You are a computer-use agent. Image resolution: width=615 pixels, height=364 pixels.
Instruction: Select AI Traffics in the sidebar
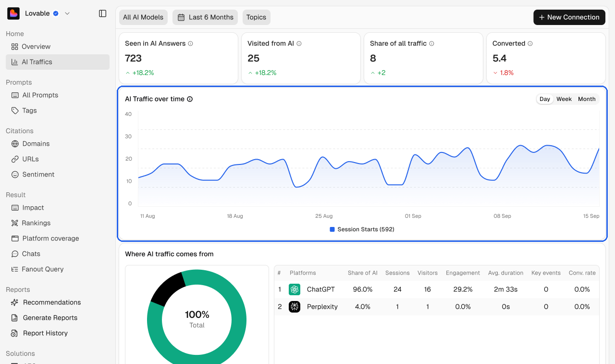[58, 62]
